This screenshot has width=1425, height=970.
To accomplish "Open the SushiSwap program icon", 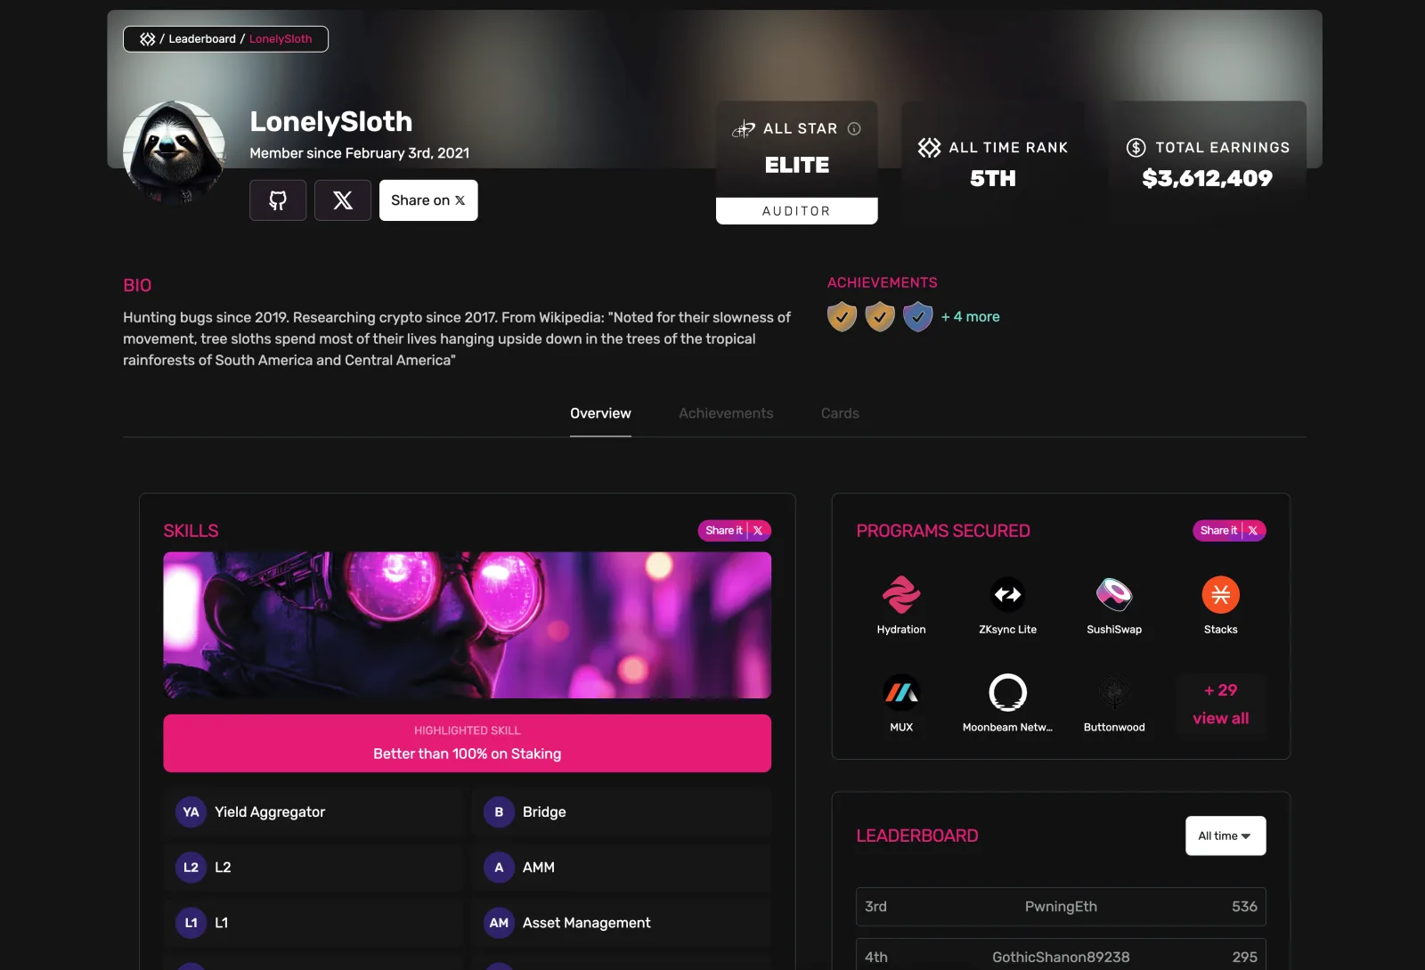I will pyautogui.click(x=1114, y=594).
